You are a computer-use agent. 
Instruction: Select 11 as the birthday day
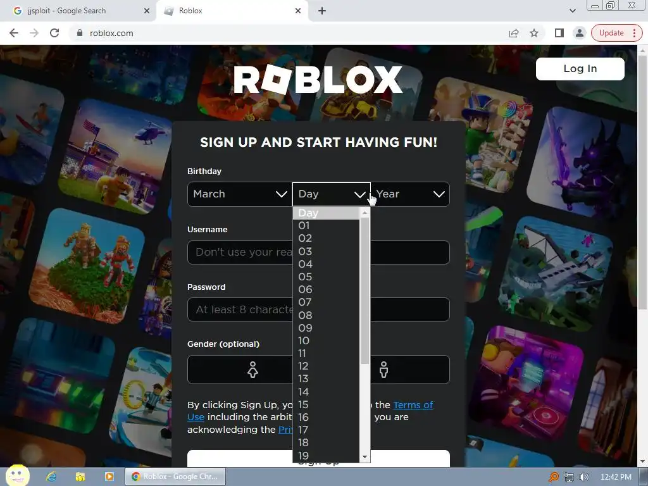coord(326,353)
